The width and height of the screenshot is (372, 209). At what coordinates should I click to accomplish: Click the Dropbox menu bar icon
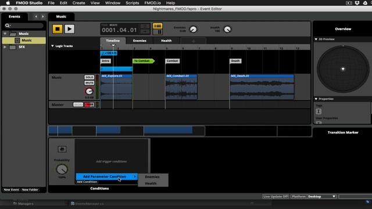[x=357, y=3]
